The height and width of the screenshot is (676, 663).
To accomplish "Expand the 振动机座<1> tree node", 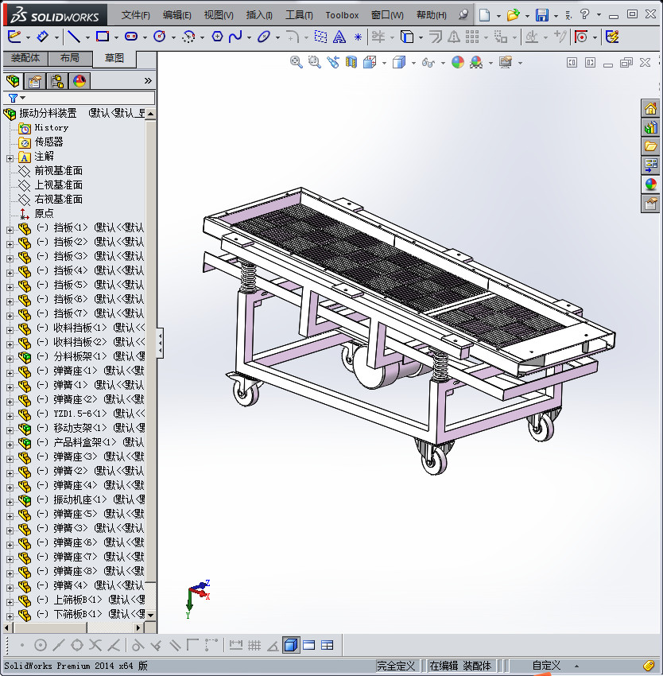I will 10,502.
